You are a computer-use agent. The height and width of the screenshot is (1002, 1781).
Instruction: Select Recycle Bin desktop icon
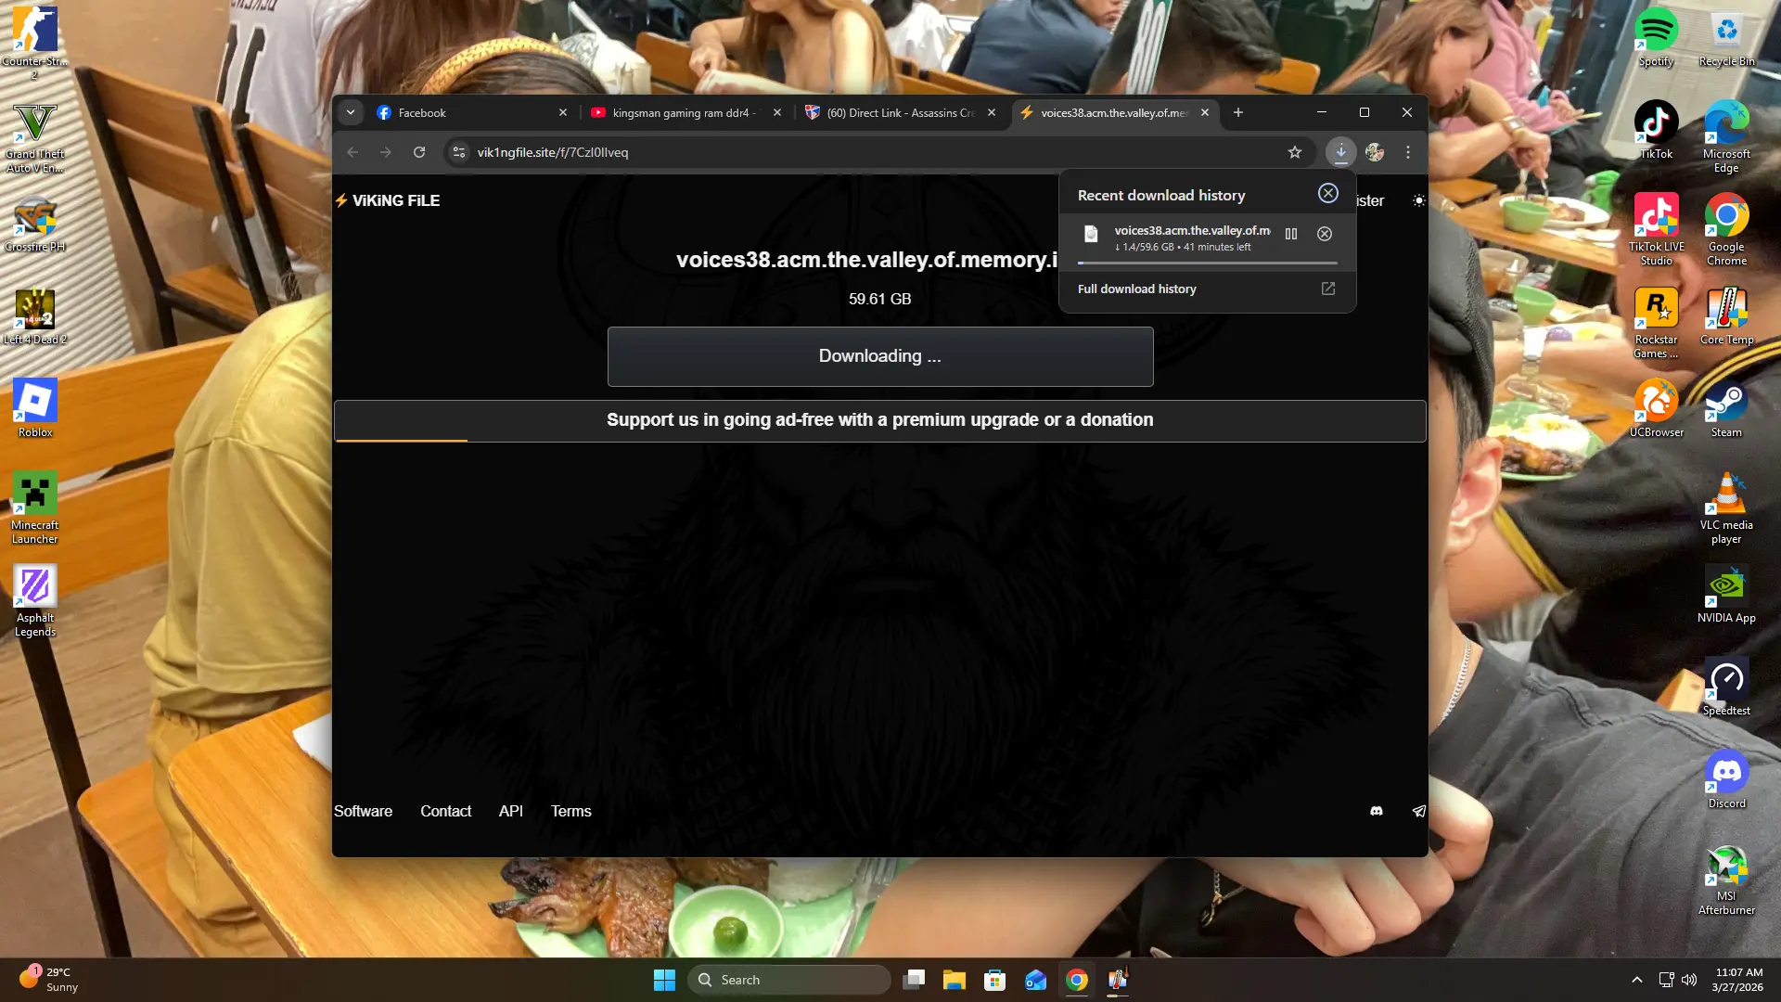click(1726, 37)
